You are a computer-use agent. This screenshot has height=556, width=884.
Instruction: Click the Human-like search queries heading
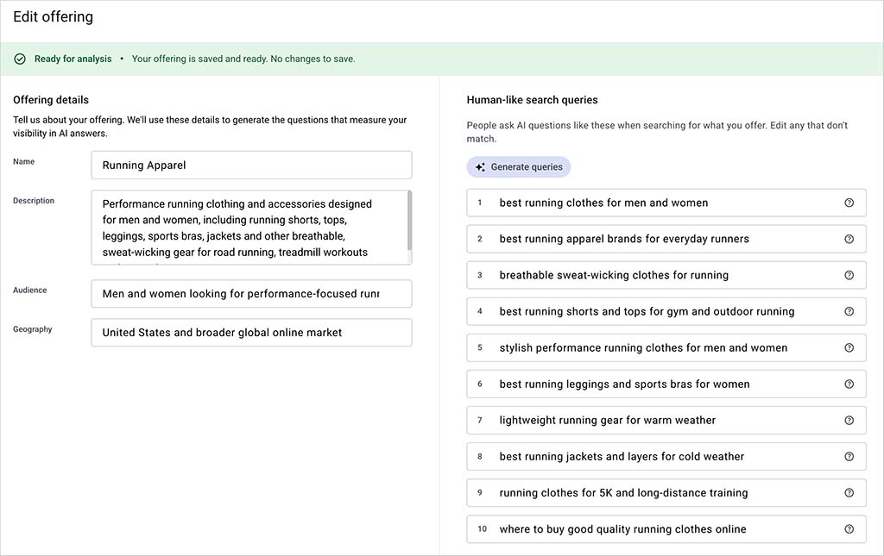tap(532, 100)
